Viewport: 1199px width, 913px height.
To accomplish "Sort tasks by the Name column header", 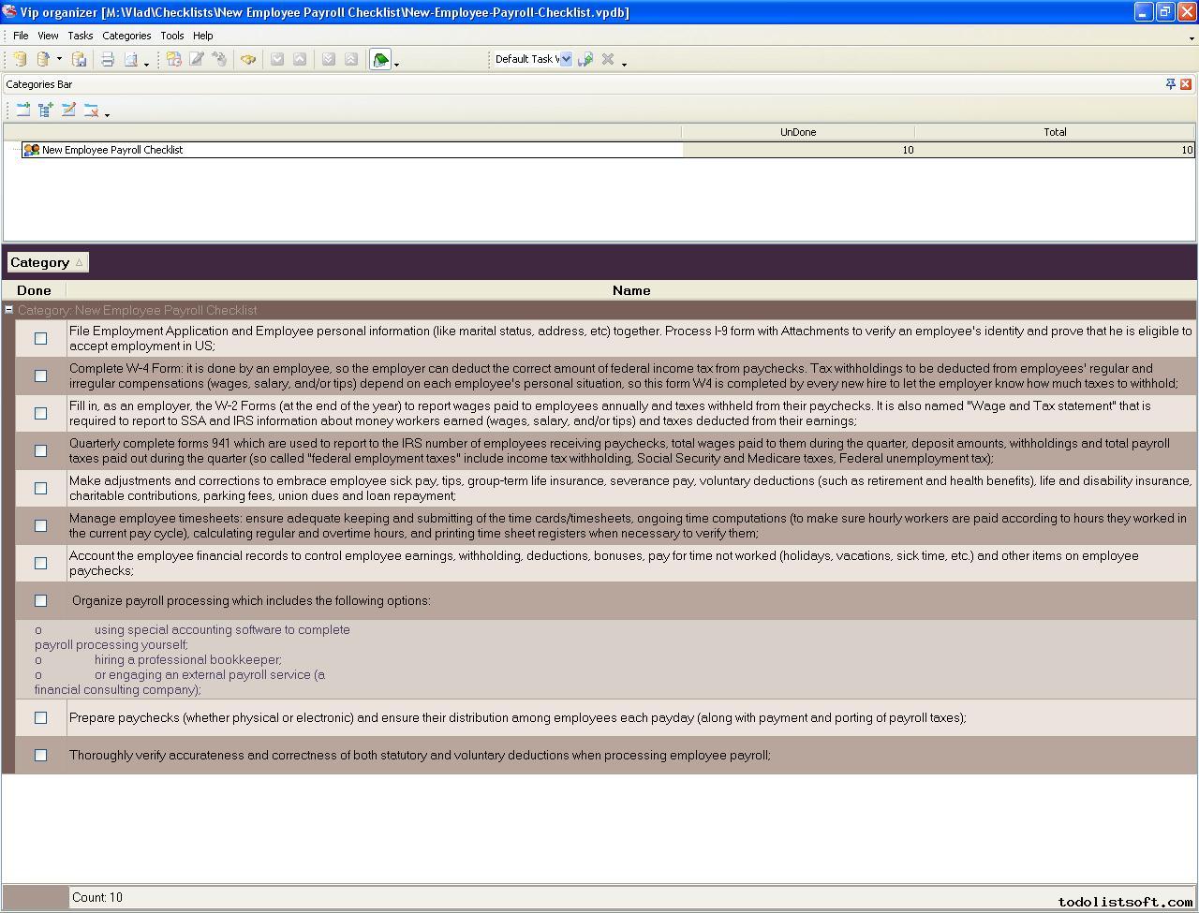I will point(630,290).
